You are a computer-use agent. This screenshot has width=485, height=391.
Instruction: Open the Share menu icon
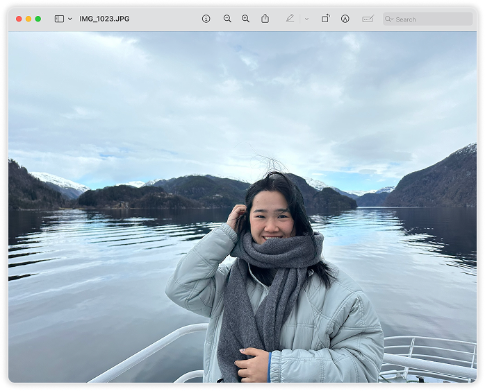coord(265,19)
